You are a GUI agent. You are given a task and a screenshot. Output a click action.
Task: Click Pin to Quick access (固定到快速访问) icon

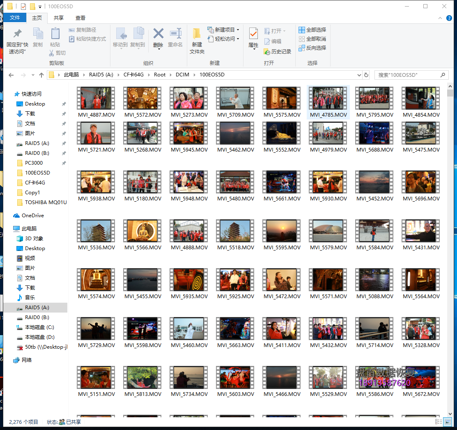[17, 34]
